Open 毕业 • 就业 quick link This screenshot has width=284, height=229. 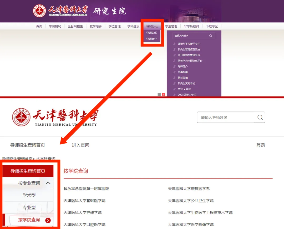click(184, 89)
